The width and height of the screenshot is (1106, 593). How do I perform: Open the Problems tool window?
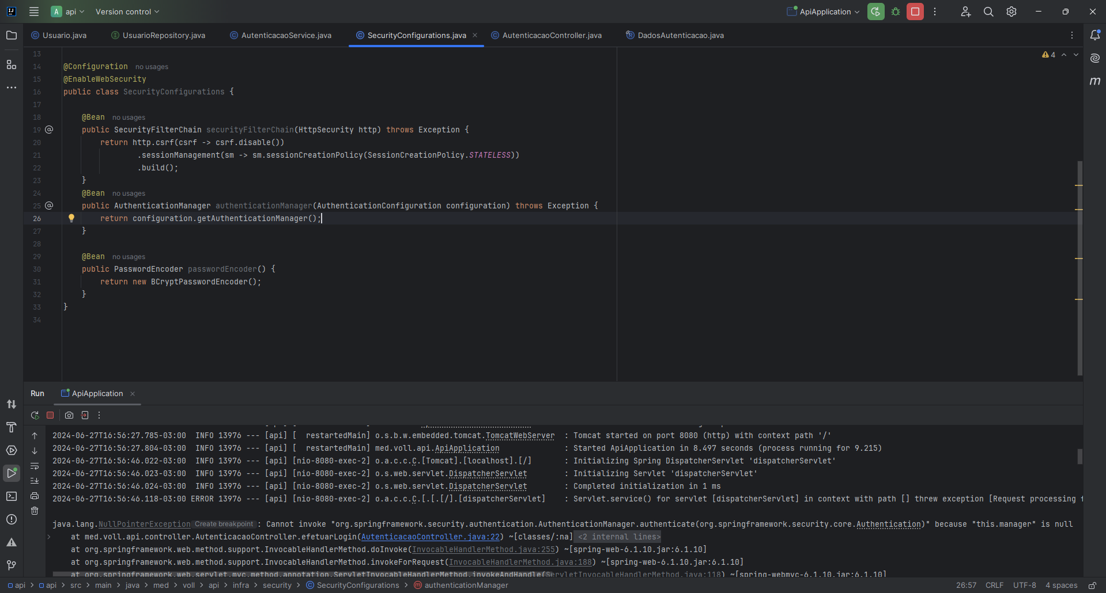coord(12,519)
